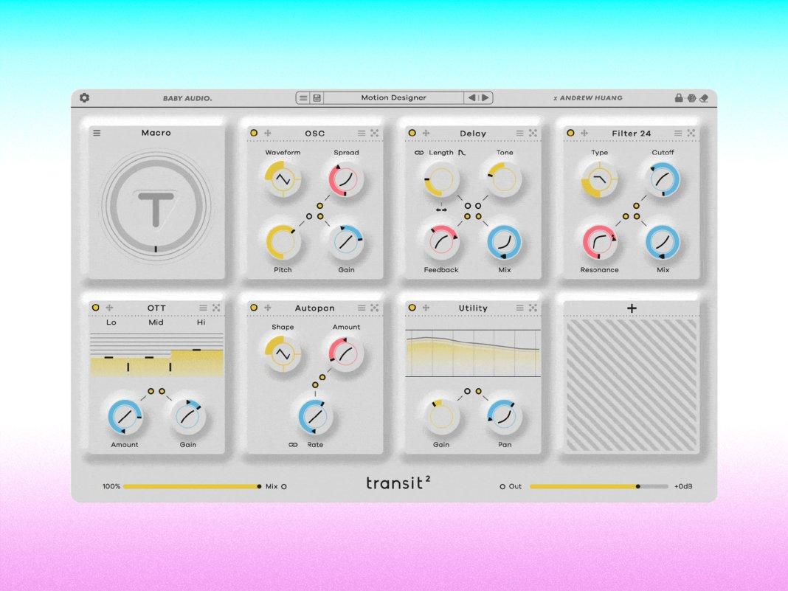Click the move handle on the OSC module
The height and width of the screenshot is (591, 788).
[x=268, y=133]
